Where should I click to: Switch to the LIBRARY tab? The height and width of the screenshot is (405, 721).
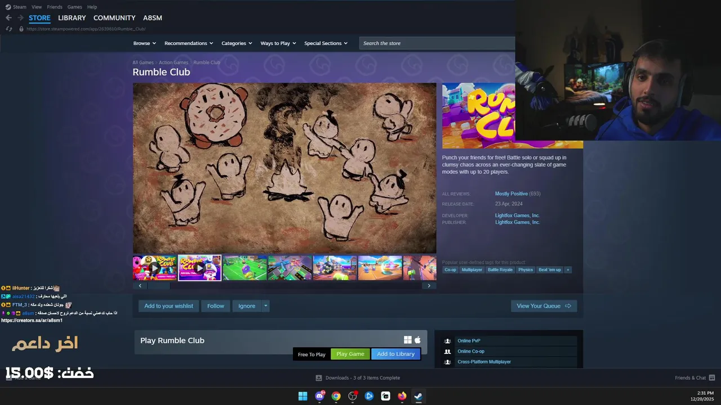click(x=72, y=18)
